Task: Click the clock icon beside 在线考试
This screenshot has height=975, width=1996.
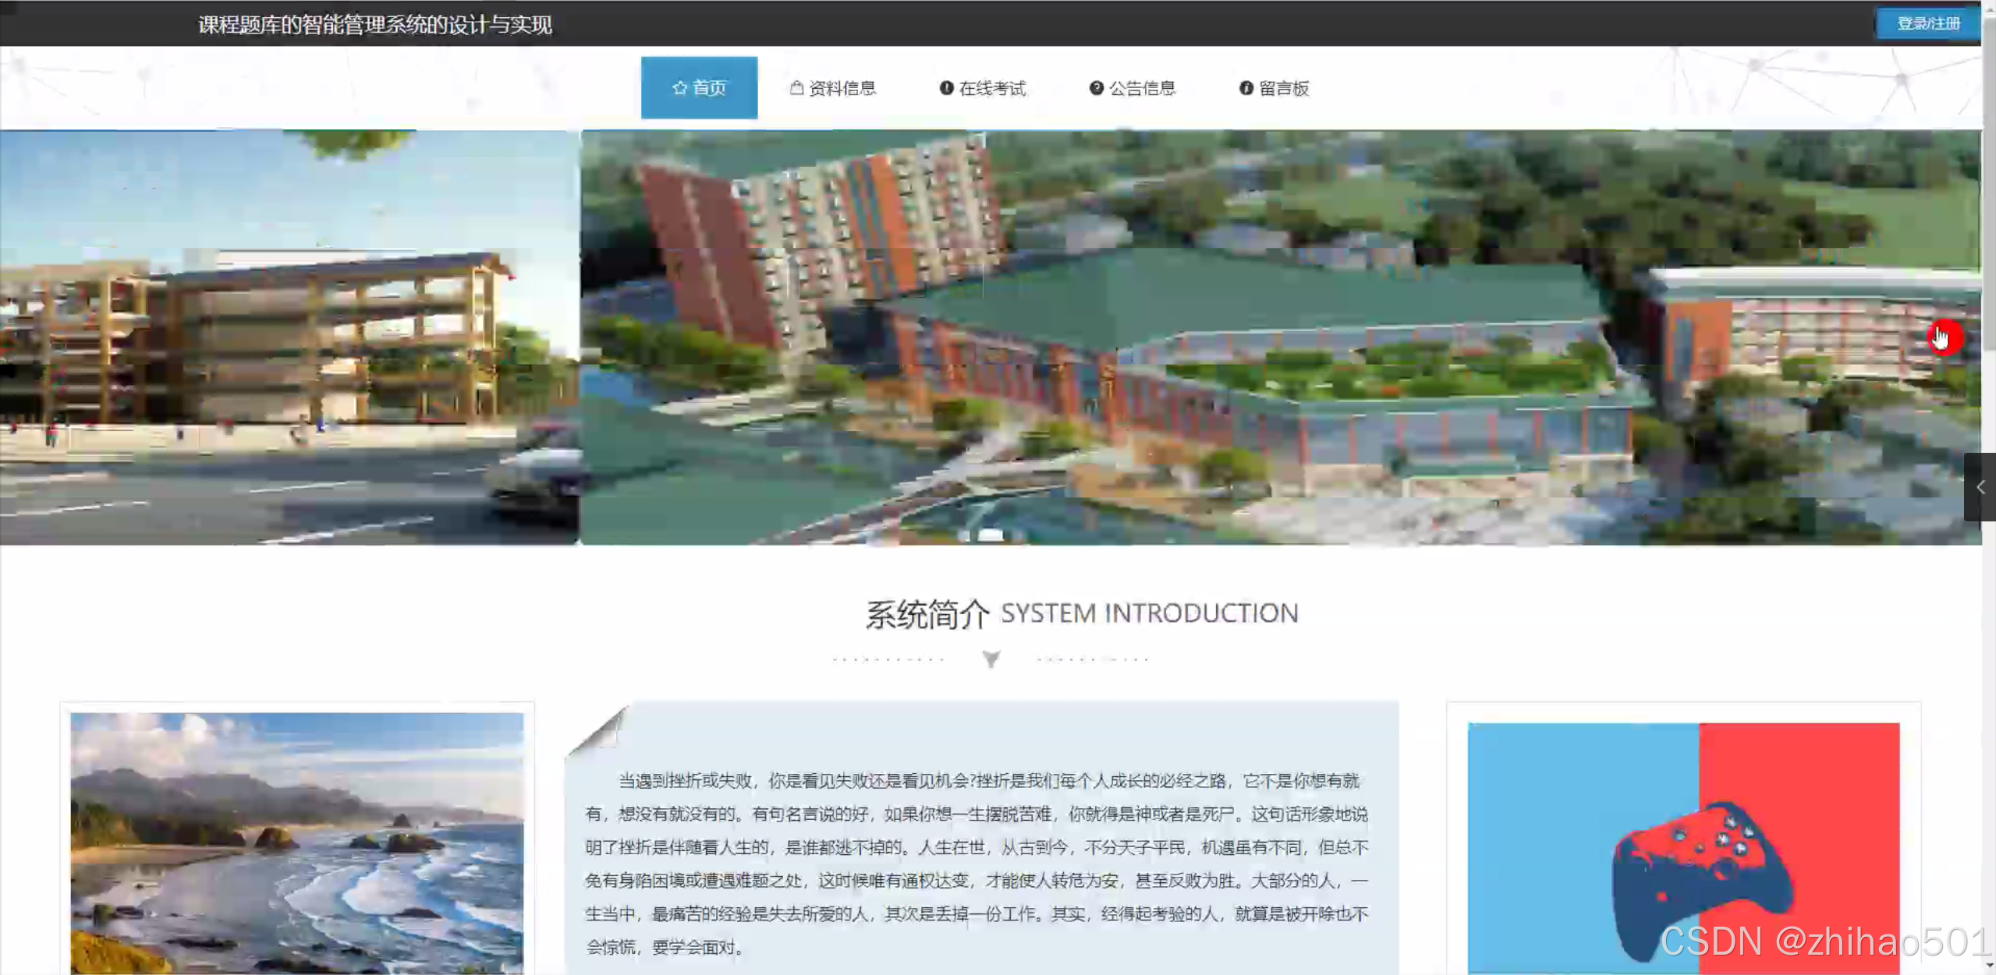Action: coord(946,88)
